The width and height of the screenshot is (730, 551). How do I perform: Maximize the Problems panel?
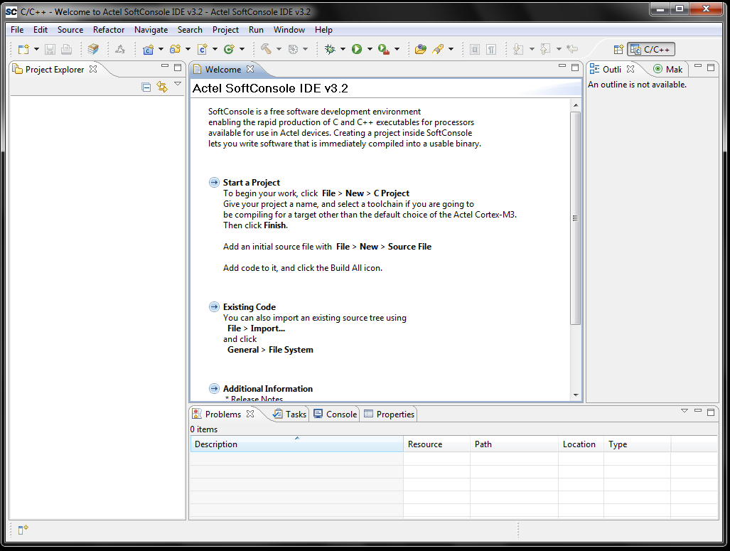tap(711, 412)
